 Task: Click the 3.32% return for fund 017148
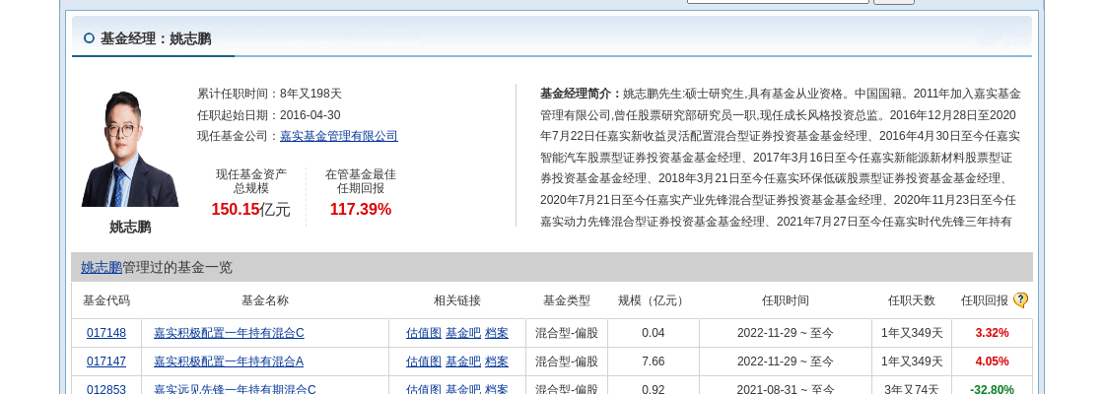[x=992, y=333]
